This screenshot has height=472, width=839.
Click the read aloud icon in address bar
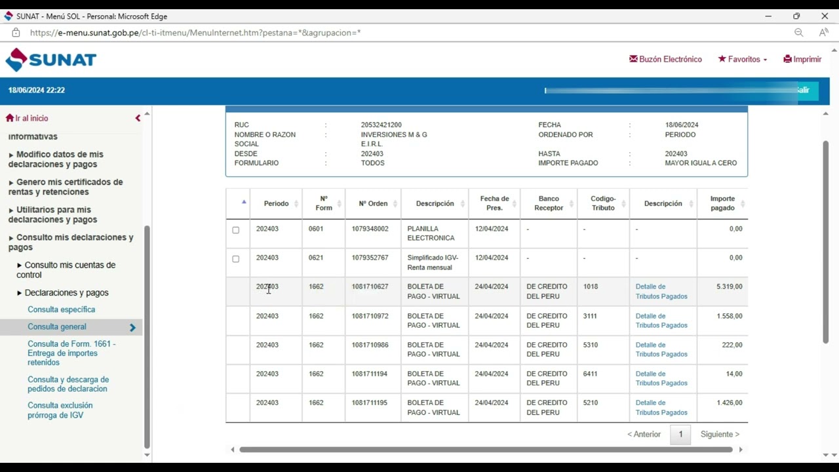click(x=824, y=32)
